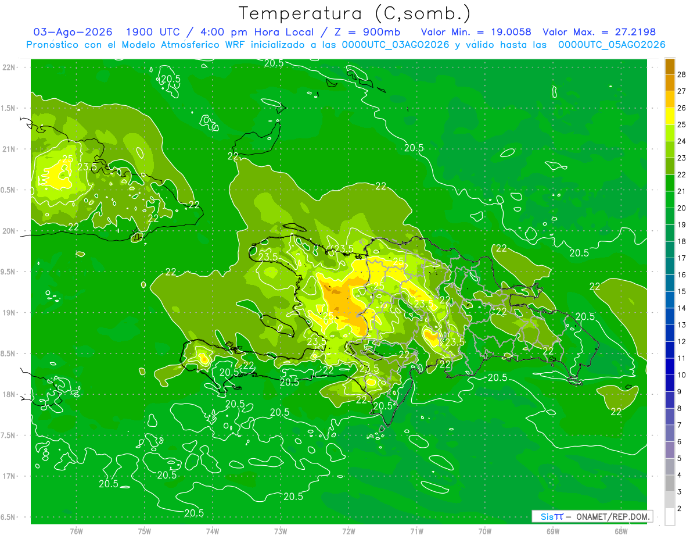Click the "74W" longitude axis label
Viewport: 697px width, 539px height.
(212, 531)
